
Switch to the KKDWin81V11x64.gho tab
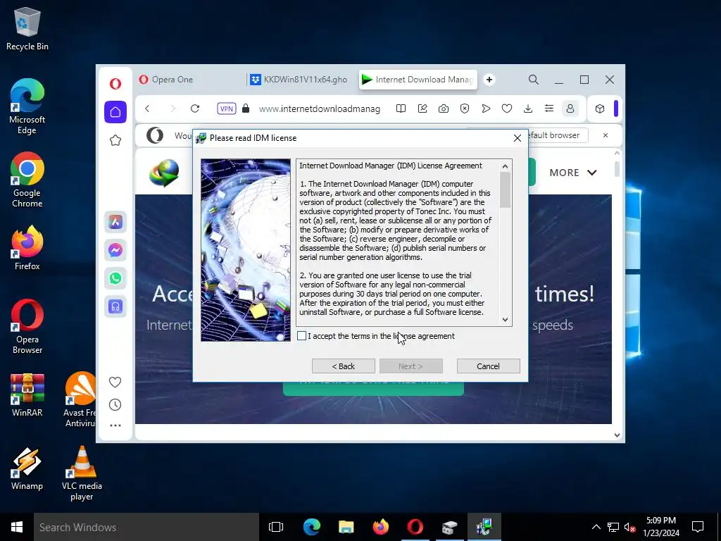pos(299,80)
